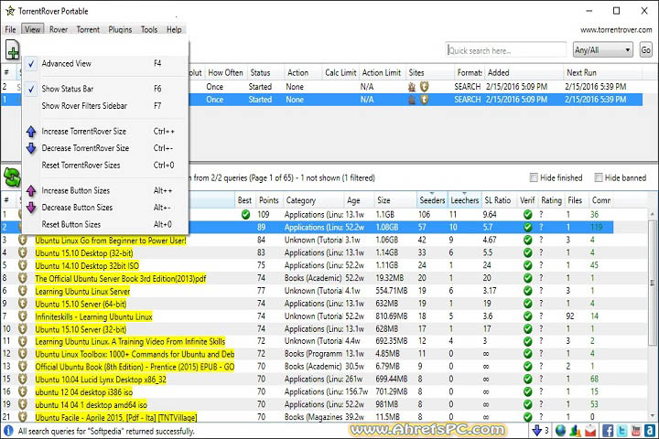
Task: Open the Rover menu
Action: 59,29
